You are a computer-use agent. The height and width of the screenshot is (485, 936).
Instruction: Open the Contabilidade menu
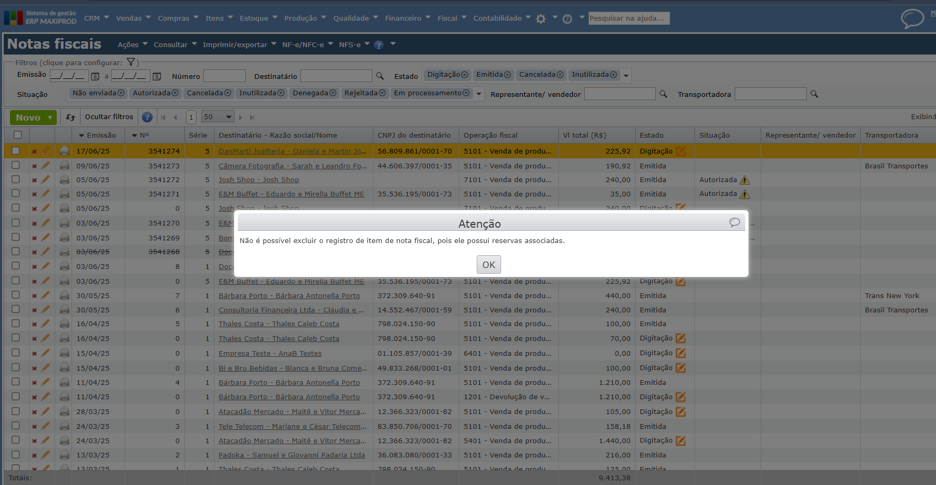coord(502,19)
